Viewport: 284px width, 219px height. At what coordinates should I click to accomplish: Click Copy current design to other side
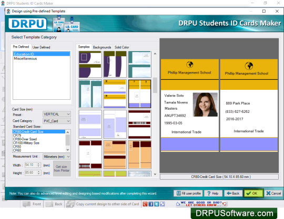point(103,204)
